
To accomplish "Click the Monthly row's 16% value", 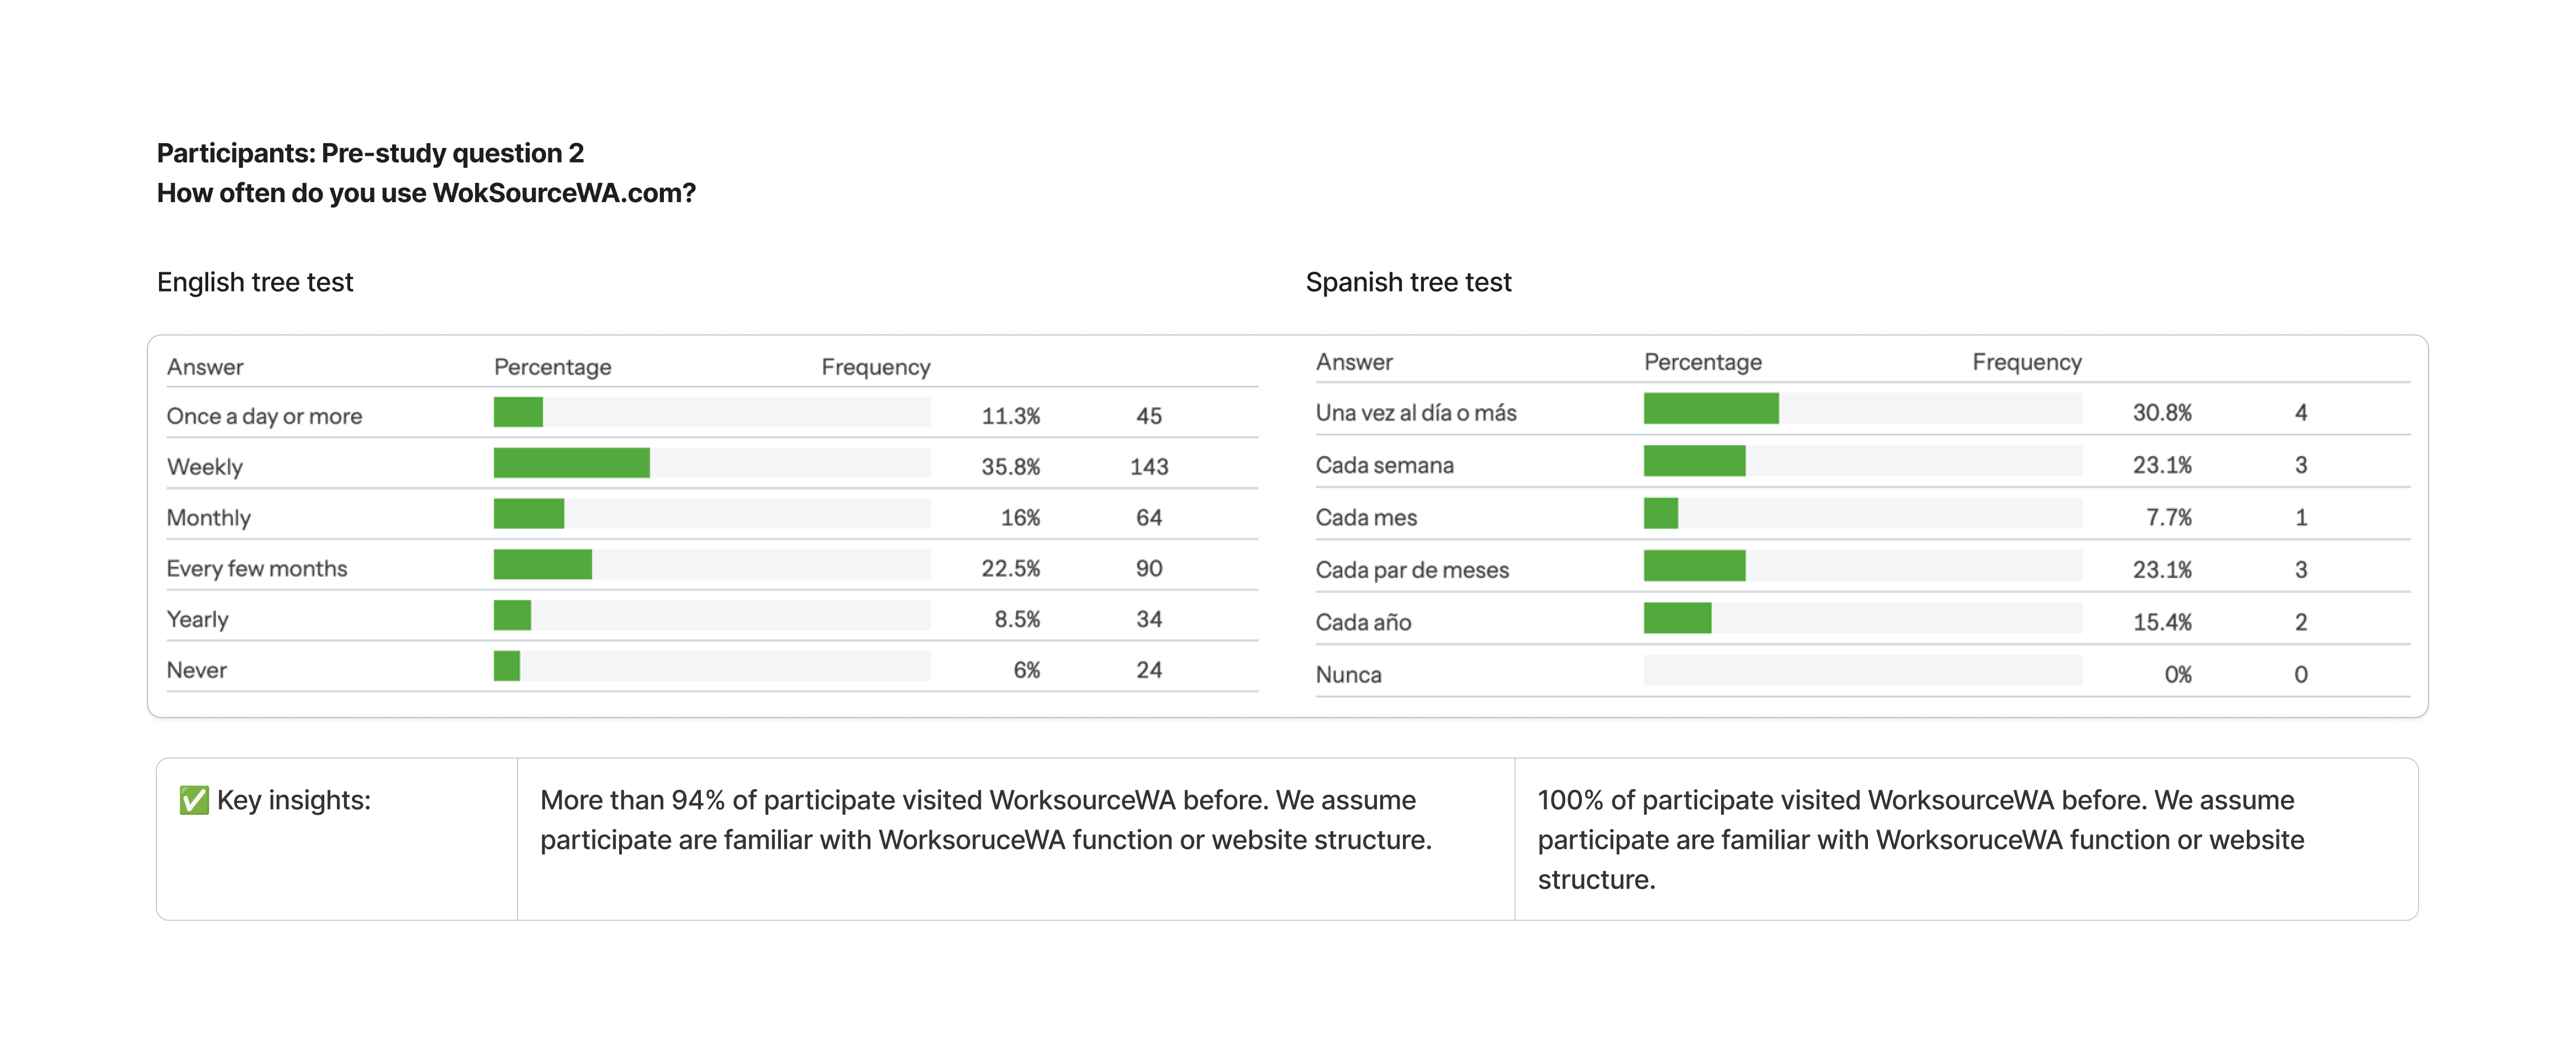I will [x=1020, y=518].
